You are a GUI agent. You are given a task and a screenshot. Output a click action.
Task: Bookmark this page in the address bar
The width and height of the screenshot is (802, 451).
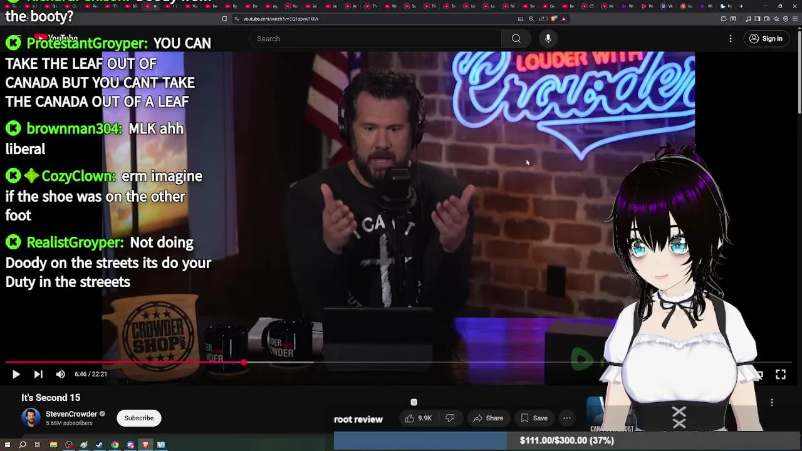click(224, 19)
